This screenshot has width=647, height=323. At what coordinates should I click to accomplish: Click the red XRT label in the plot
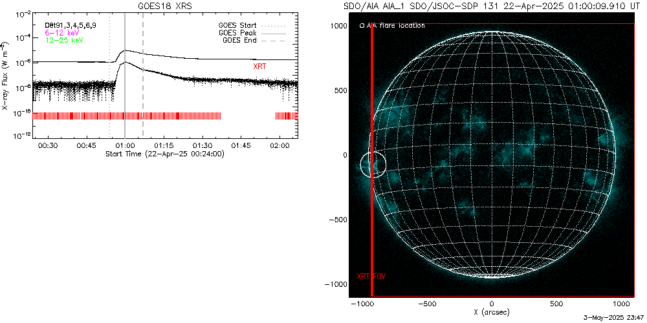260,67
